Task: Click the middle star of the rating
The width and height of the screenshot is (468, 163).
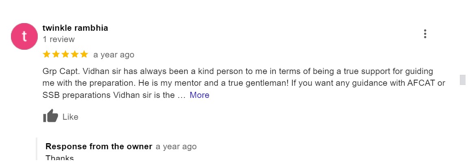Action: pyautogui.click(x=65, y=54)
